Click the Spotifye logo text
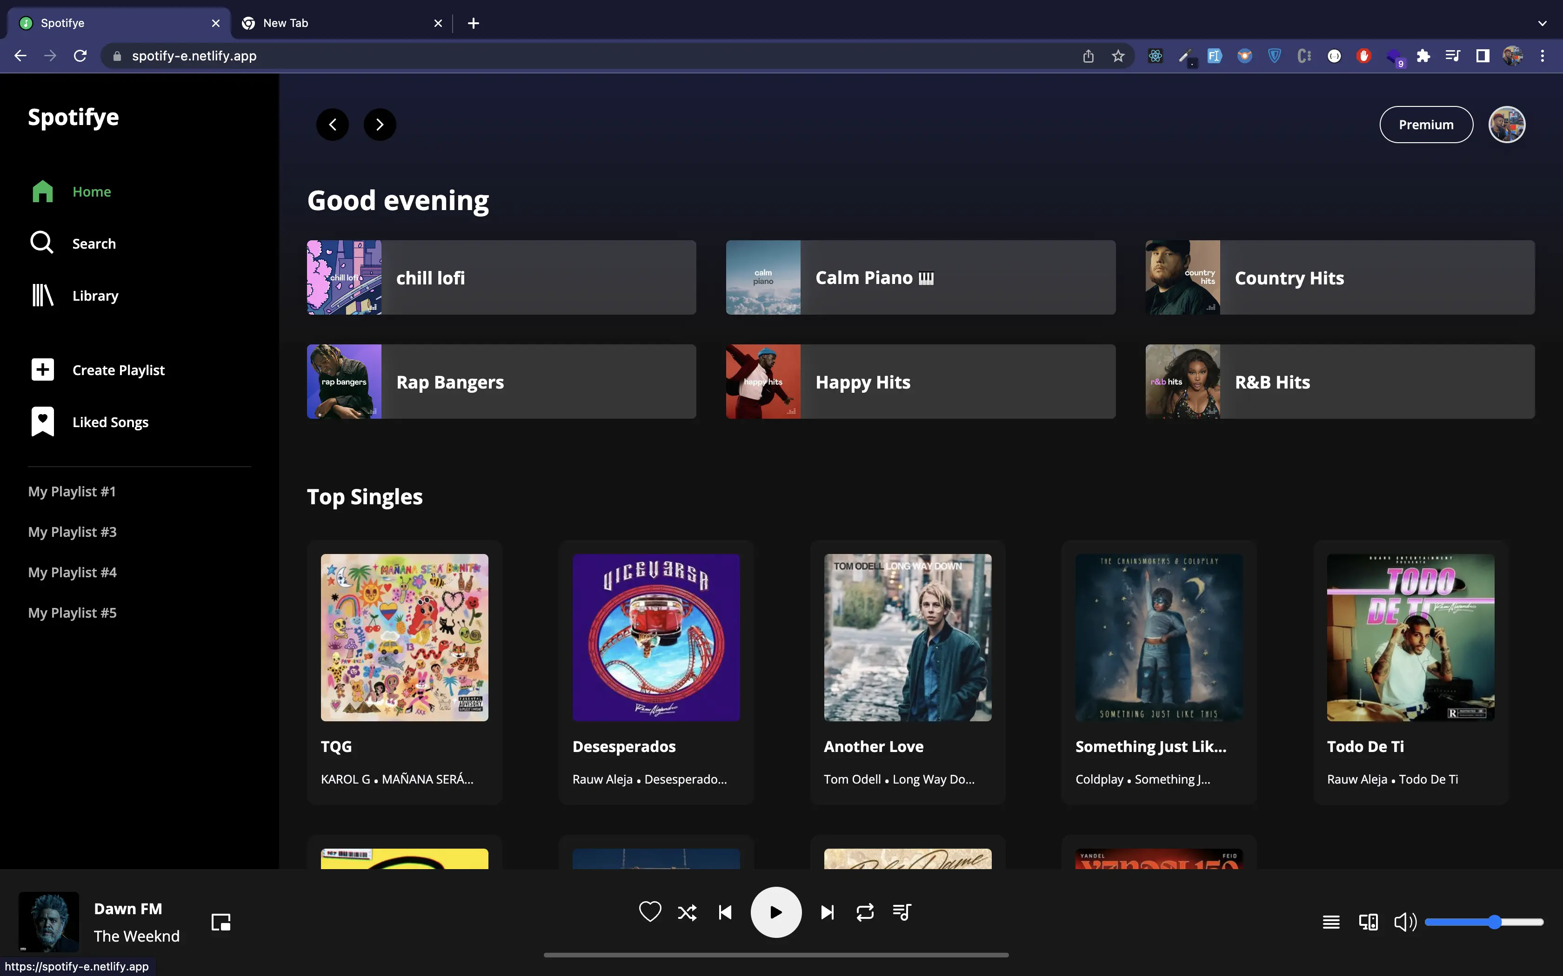1563x976 pixels. click(x=73, y=118)
